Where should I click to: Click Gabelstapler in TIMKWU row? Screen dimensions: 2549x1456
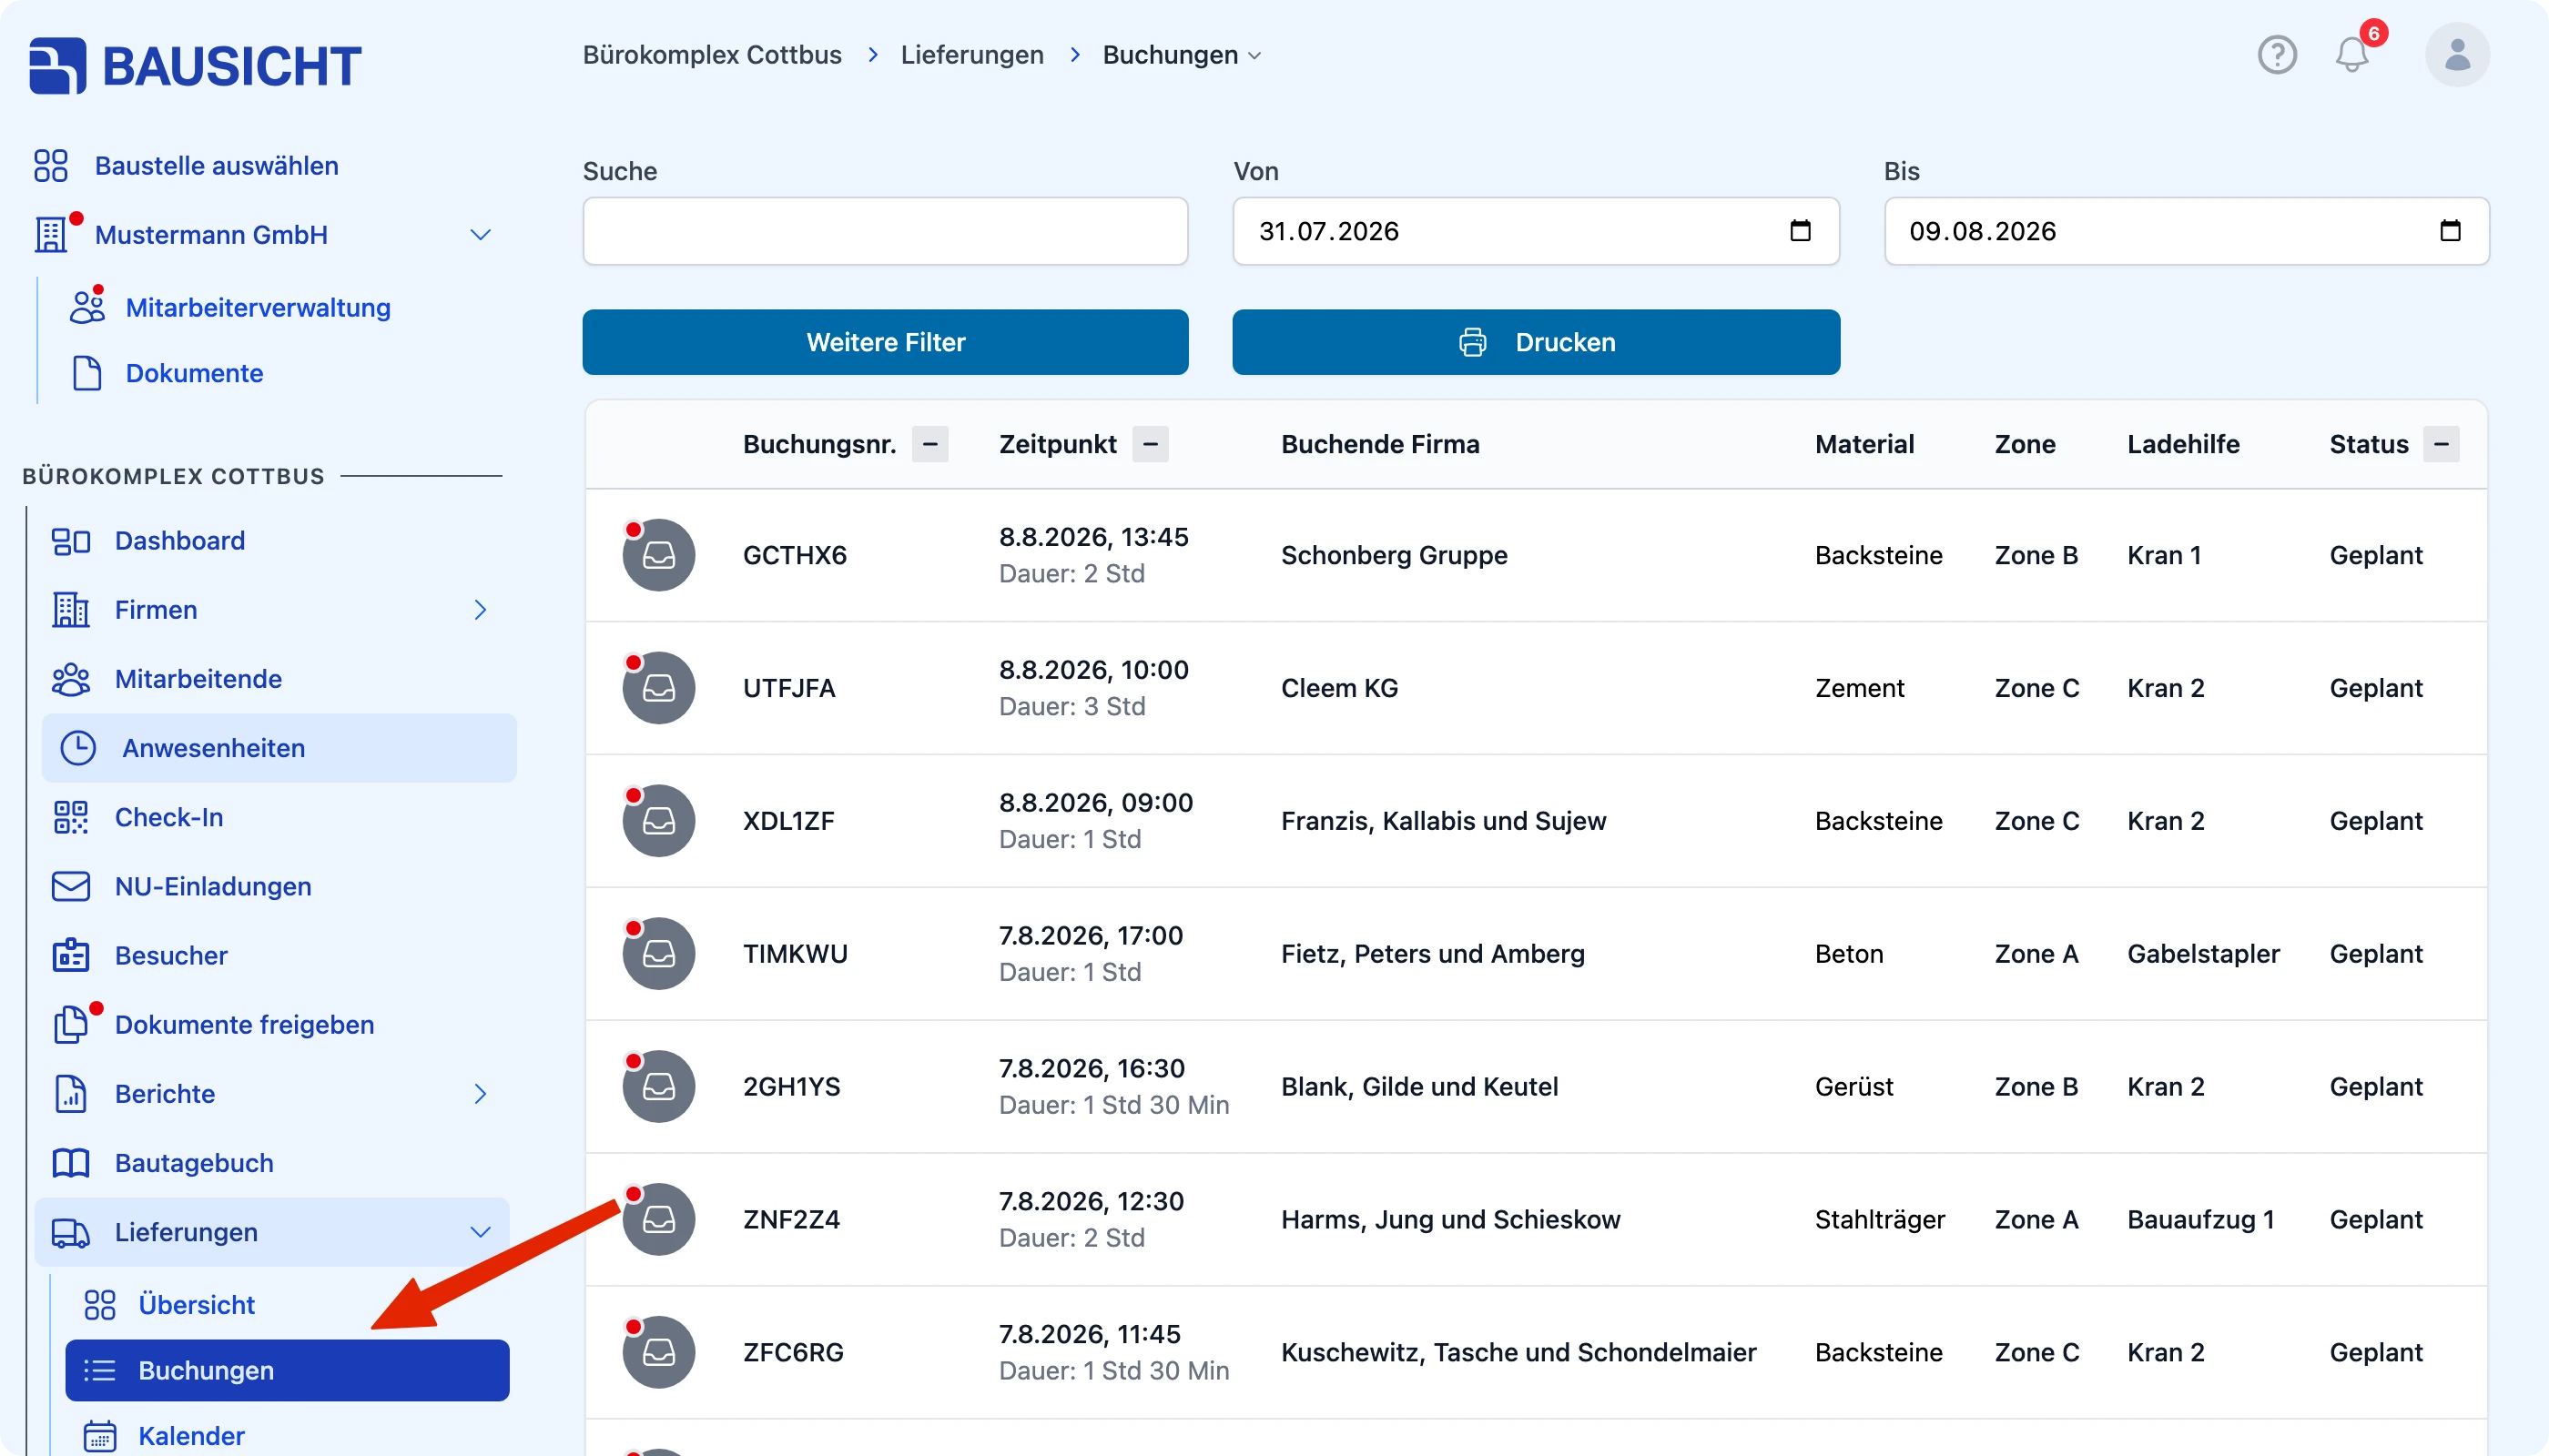click(x=2203, y=954)
